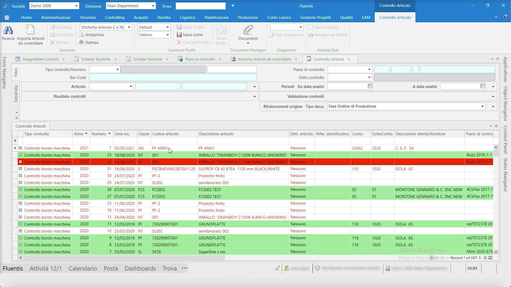Expand row 31 SILPROP CB 43 B7EA
Viewport: 511px width, 287px height.
tap(20, 168)
